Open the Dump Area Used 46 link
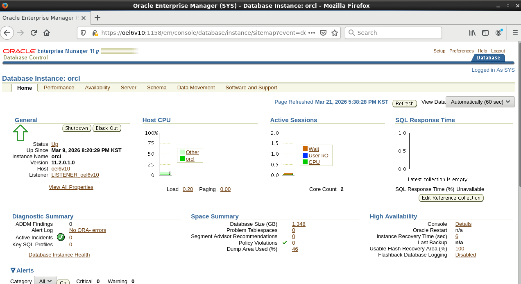This screenshot has height=284, width=521. coord(295,249)
